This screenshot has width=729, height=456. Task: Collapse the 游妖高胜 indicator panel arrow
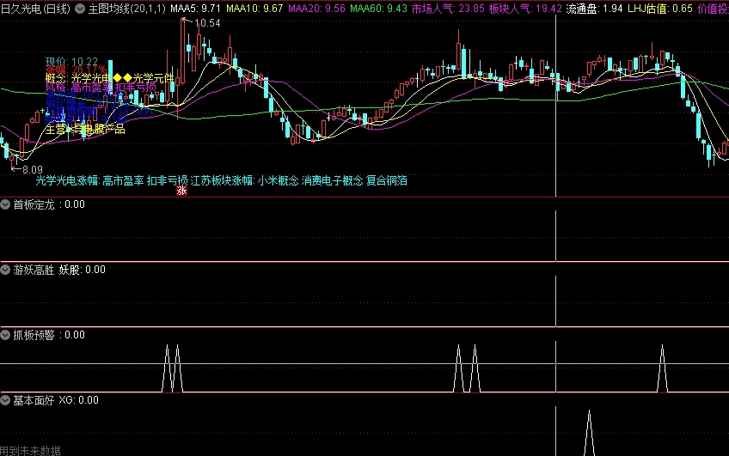[5, 270]
